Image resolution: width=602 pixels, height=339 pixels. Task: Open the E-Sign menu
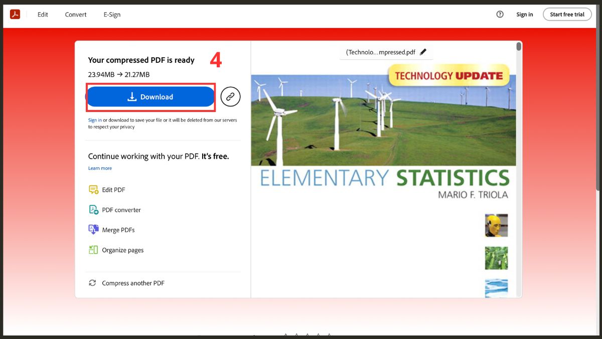tap(112, 15)
